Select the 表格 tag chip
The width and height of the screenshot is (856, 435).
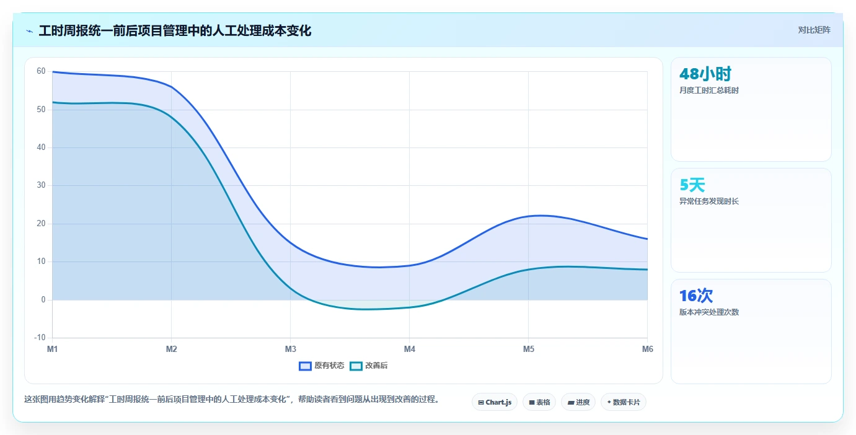click(539, 402)
